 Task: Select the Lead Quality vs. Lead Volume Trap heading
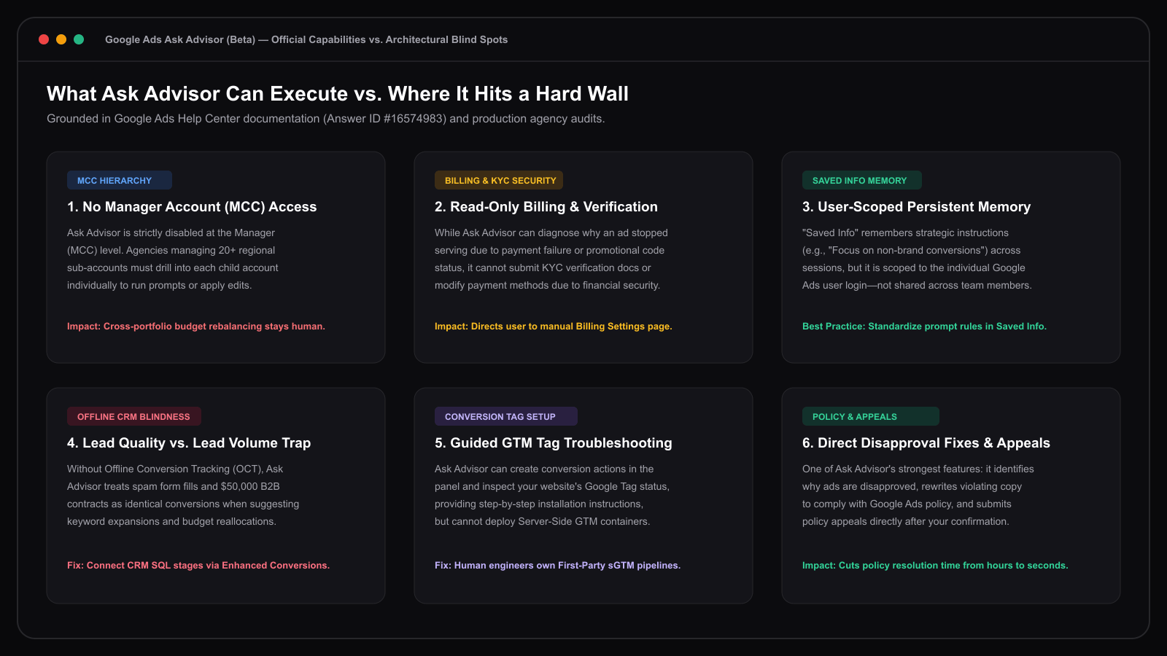[x=189, y=443]
